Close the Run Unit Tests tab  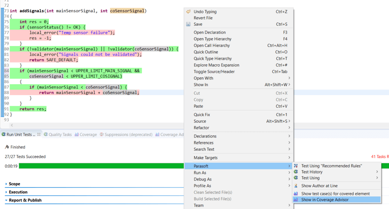(x=39, y=134)
